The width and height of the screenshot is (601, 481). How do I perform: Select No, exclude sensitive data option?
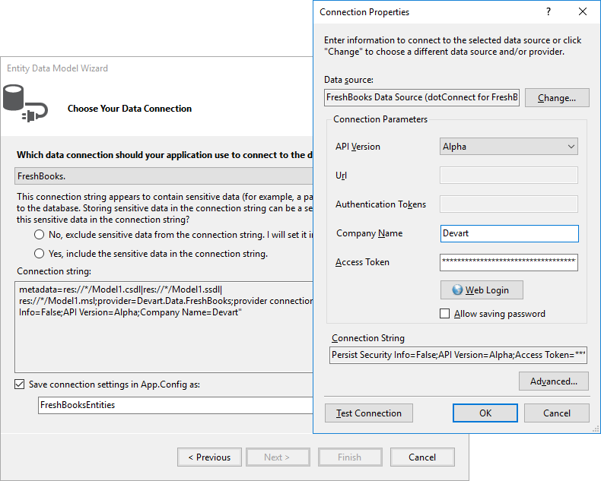[39, 236]
